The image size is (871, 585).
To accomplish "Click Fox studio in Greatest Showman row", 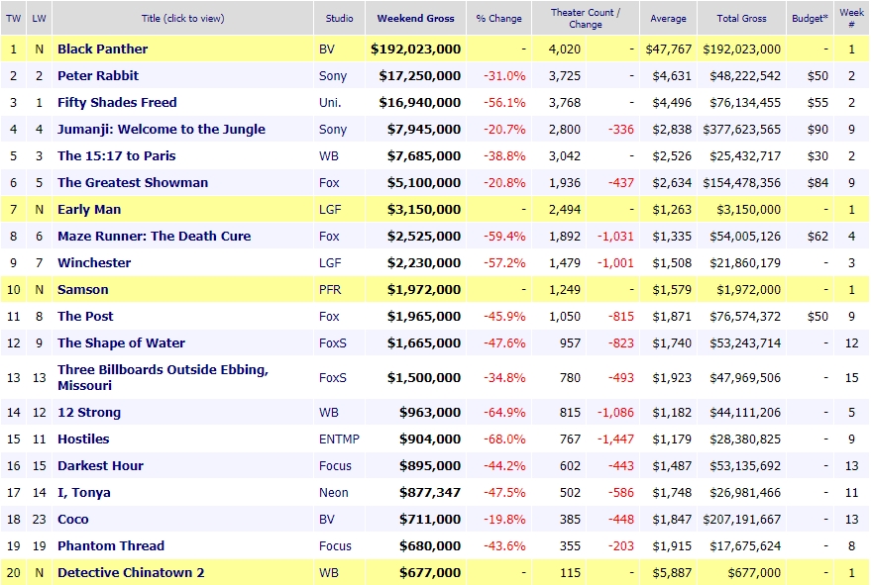I will 329,182.
